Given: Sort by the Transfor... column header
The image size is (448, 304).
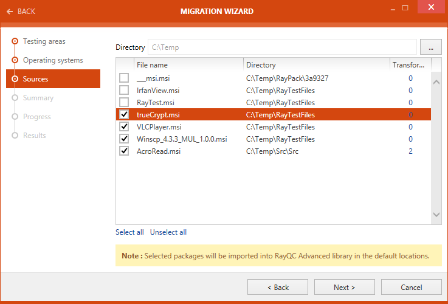Looking at the screenshot, I should pyautogui.click(x=410, y=65).
